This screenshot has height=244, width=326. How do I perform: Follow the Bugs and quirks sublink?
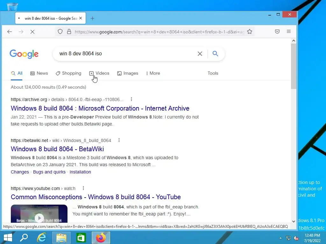click(x=49, y=172)
